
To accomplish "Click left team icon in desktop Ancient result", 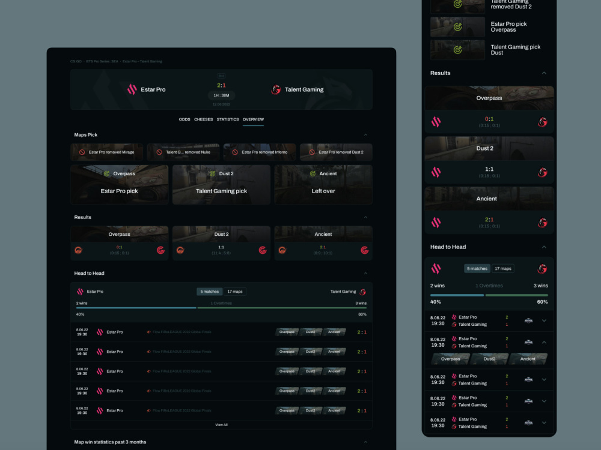I will (x=282, y=250).
